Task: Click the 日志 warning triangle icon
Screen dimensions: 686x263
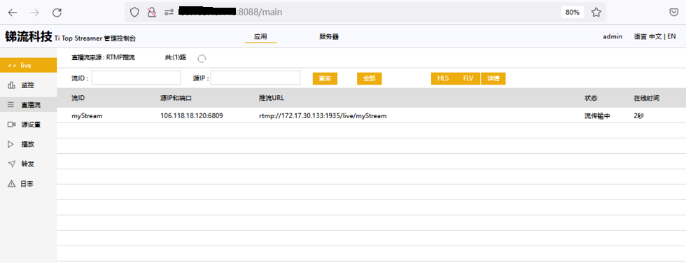Action: point(11,184)
